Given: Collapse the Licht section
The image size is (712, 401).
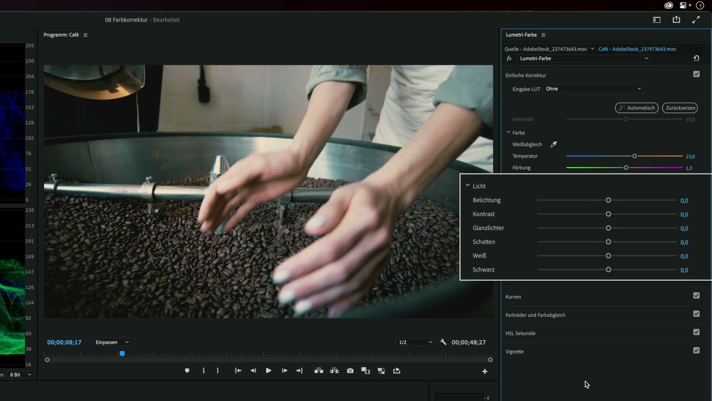Looking at the screenshot, I should pyautogui.click(x=468, y=186).
